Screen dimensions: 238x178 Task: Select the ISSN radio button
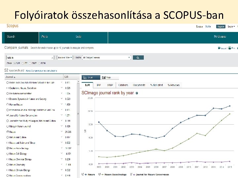(39, 63)
